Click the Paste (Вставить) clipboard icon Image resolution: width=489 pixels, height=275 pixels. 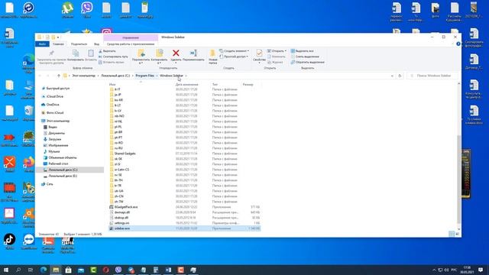tap(91, 53)
